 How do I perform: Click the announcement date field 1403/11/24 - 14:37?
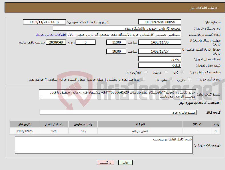pyautogui.click(x=44, y=22)
